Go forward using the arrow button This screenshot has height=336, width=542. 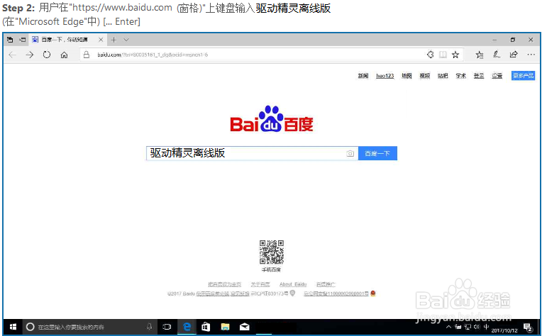30,55
